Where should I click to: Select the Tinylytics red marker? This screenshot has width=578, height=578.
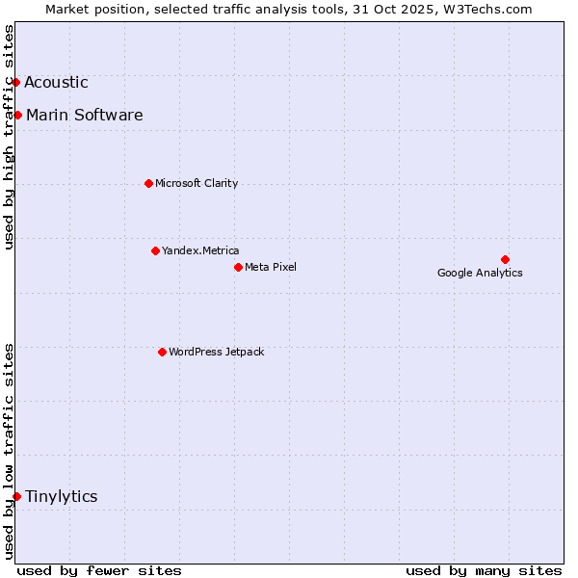tap(16, 496)
